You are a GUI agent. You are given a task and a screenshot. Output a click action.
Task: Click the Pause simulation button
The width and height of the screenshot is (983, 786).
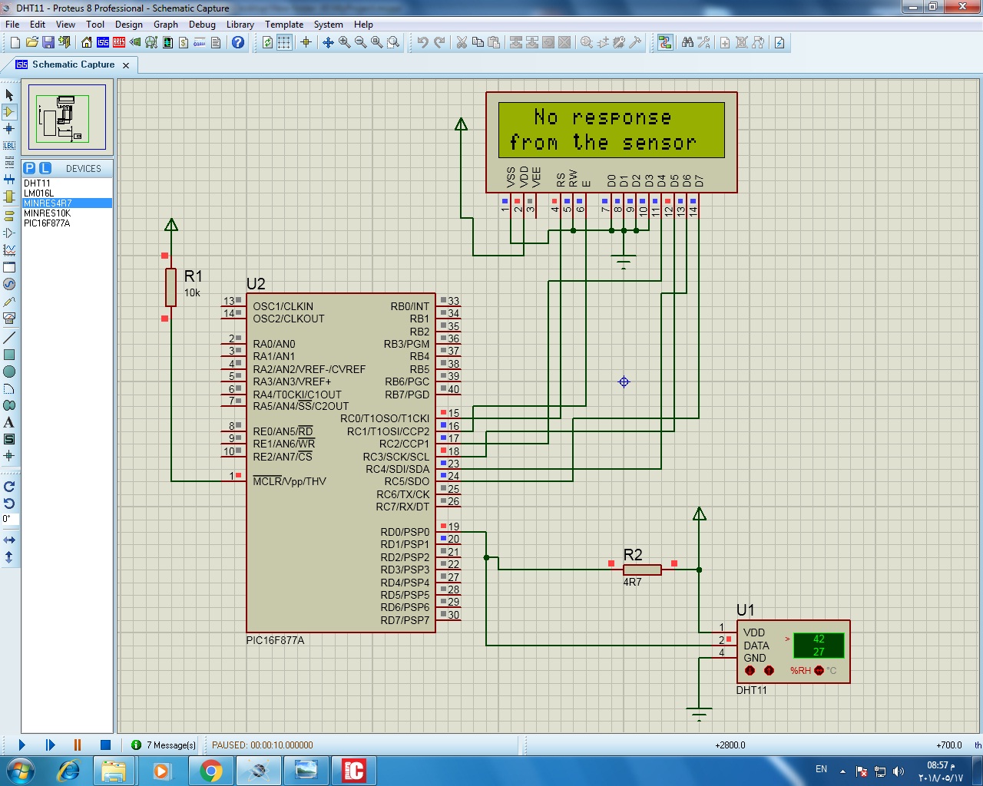[x=78, y=745]
